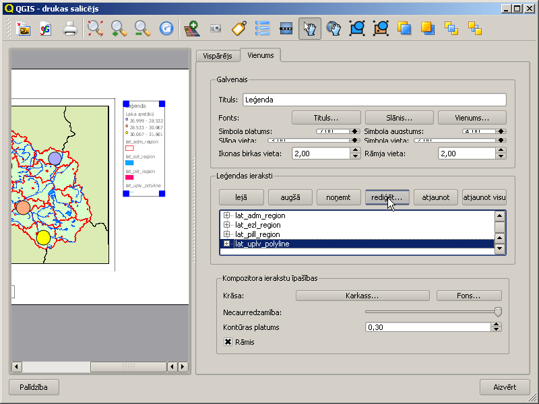This screenshot has height=404, width=539.
Task: Zoom out with the minus magnifier
Action: pyautogui.click(x=142, y=29)
